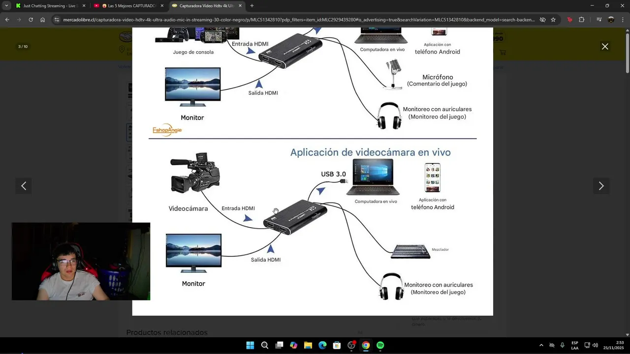
Task: Show hidden system tray icons
Action: [541, 345]
